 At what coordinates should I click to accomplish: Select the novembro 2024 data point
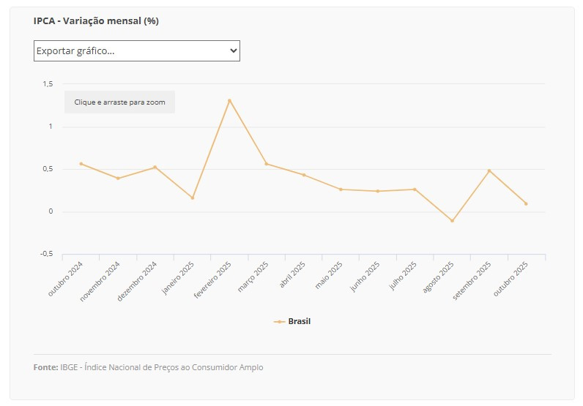(x=118, y=178)
